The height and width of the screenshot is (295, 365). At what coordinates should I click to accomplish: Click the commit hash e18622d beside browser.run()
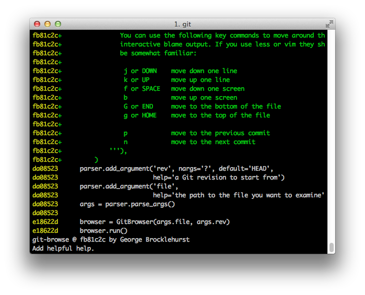45,231
